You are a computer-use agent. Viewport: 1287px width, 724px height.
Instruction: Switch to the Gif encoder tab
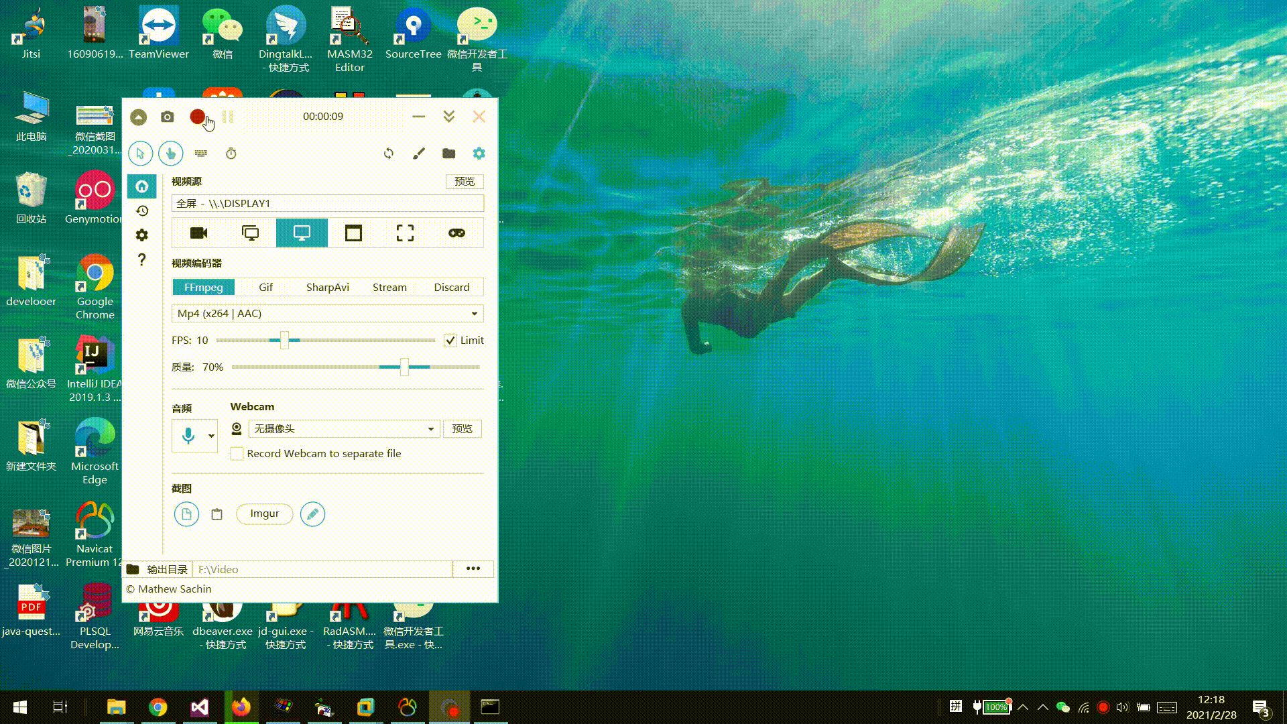click(265, 288)
